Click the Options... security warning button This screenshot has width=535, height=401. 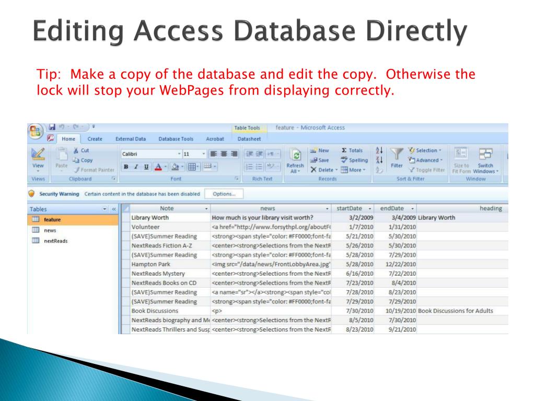(x=224, y=194)
